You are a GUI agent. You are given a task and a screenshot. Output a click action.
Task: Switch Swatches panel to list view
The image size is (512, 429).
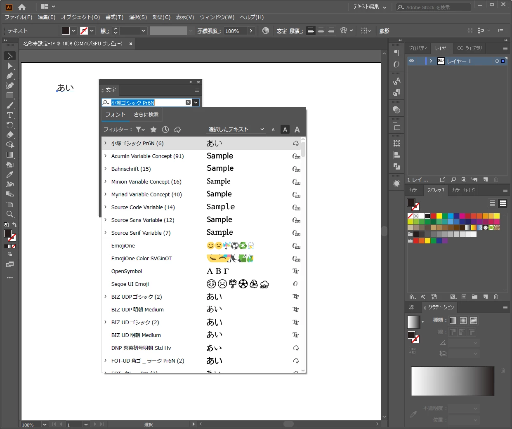pos(493,203)
